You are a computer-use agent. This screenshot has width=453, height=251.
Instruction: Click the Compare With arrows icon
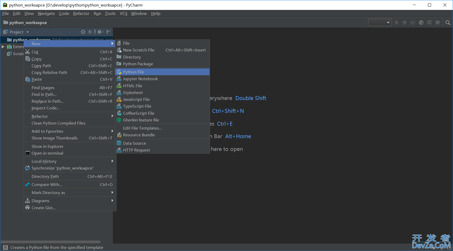coord(27,184)
